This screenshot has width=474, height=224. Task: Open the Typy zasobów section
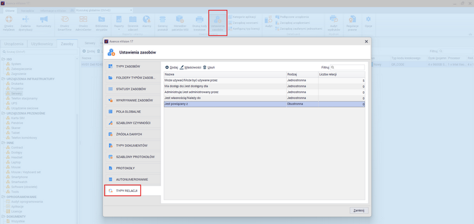point(133,66)
